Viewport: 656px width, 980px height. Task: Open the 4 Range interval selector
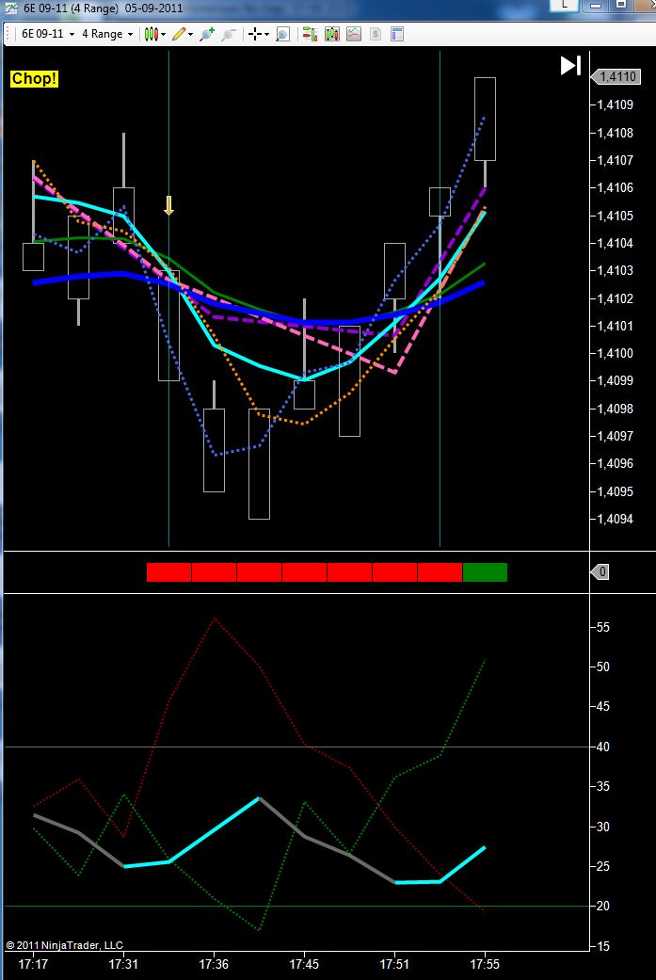107,34
